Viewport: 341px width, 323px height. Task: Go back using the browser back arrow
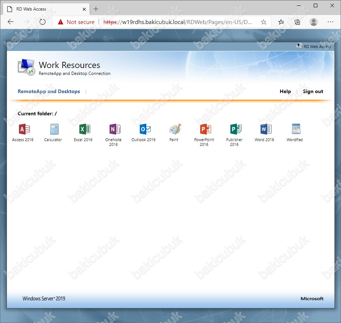point(11,22)
